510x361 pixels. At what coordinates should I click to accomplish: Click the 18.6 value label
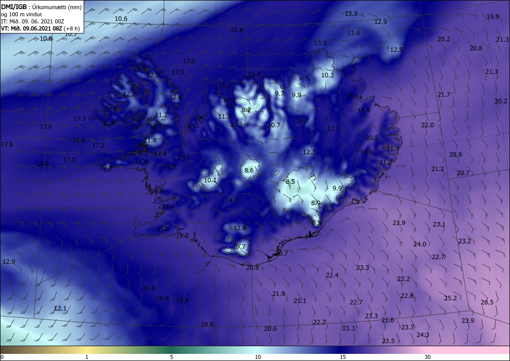[207, 324]
